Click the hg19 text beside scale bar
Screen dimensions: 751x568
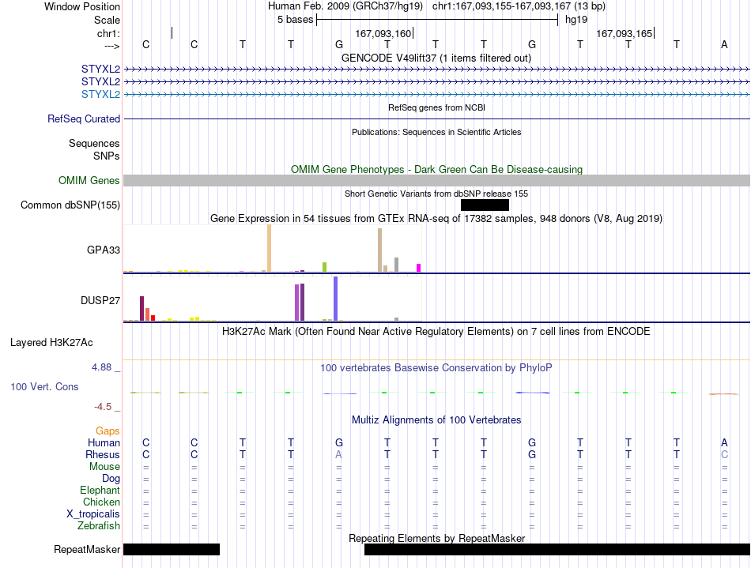click(576, 20)
